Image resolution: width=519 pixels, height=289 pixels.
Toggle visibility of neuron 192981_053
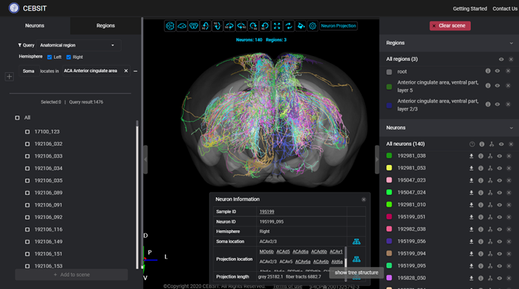coord(500,168)
